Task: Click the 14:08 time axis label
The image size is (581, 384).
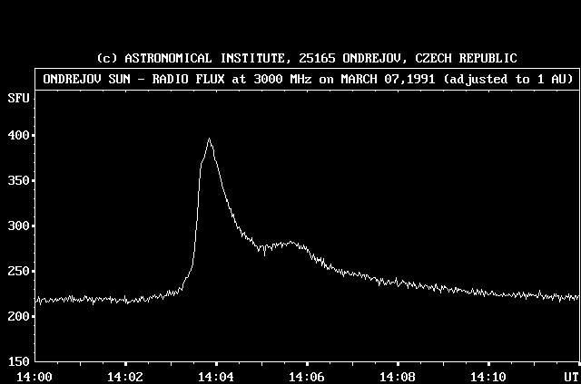Action: point(398,376)
